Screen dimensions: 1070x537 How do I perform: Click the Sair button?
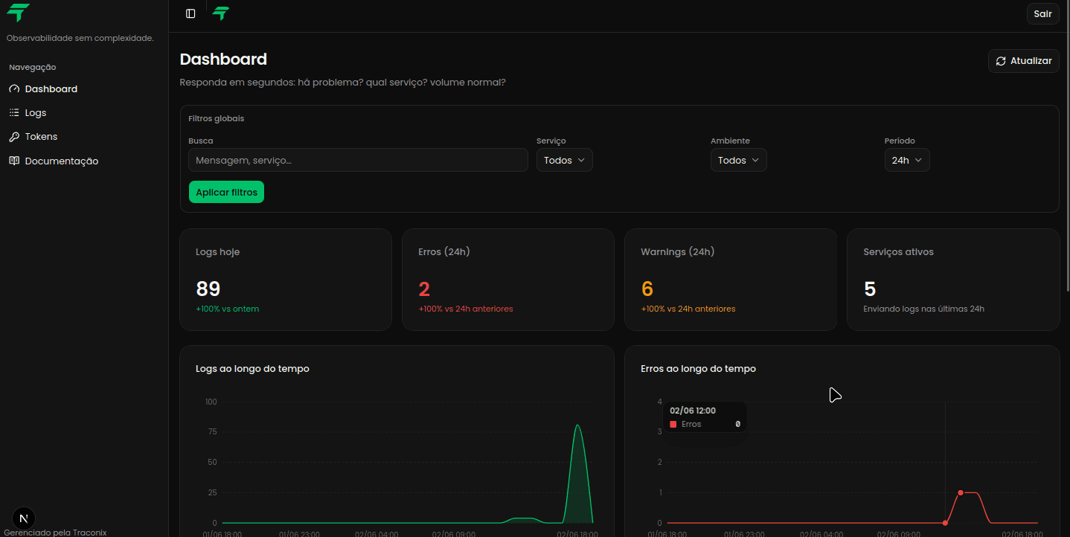pos(1042,13)
